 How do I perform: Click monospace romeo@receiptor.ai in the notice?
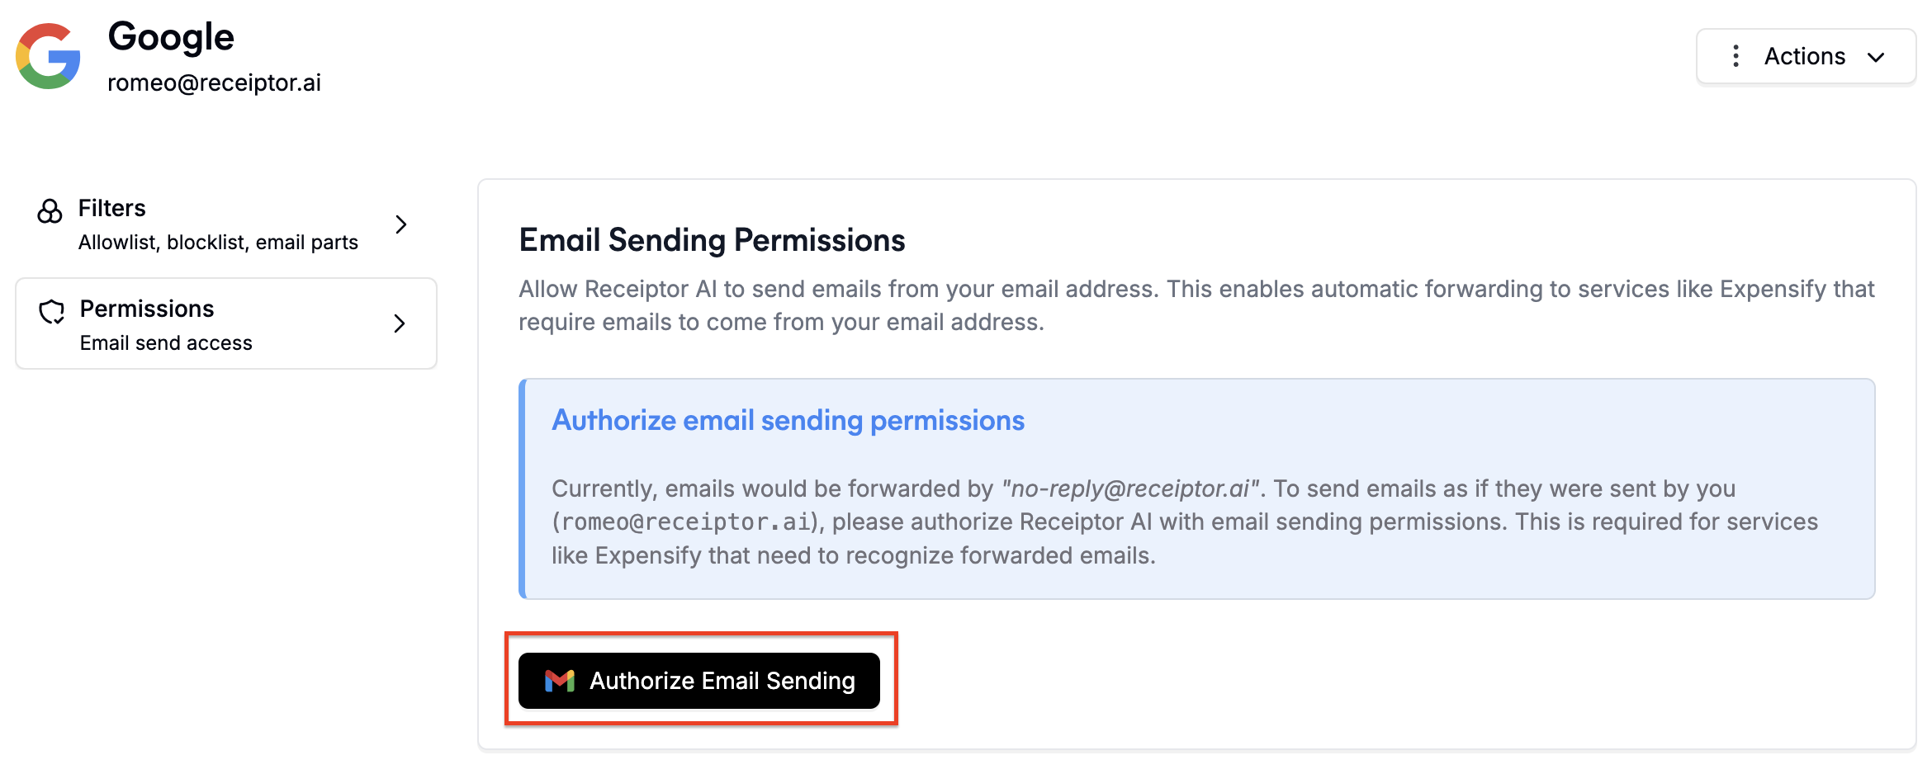click(685, 522)
